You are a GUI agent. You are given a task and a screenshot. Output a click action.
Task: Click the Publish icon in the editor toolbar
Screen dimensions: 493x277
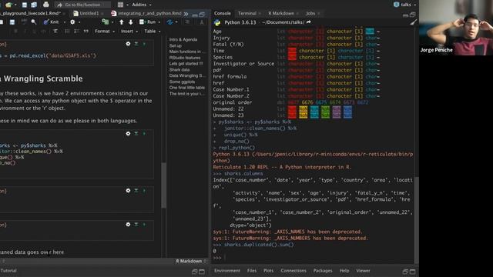point(169,22)
